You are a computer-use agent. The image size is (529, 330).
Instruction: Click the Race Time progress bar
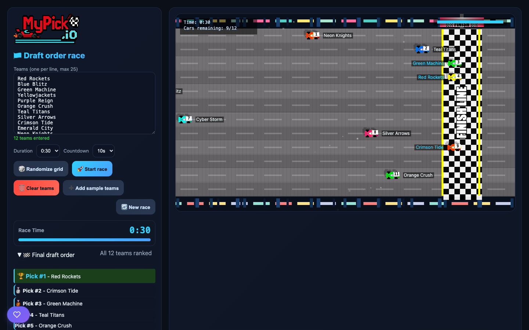[84, 240]
